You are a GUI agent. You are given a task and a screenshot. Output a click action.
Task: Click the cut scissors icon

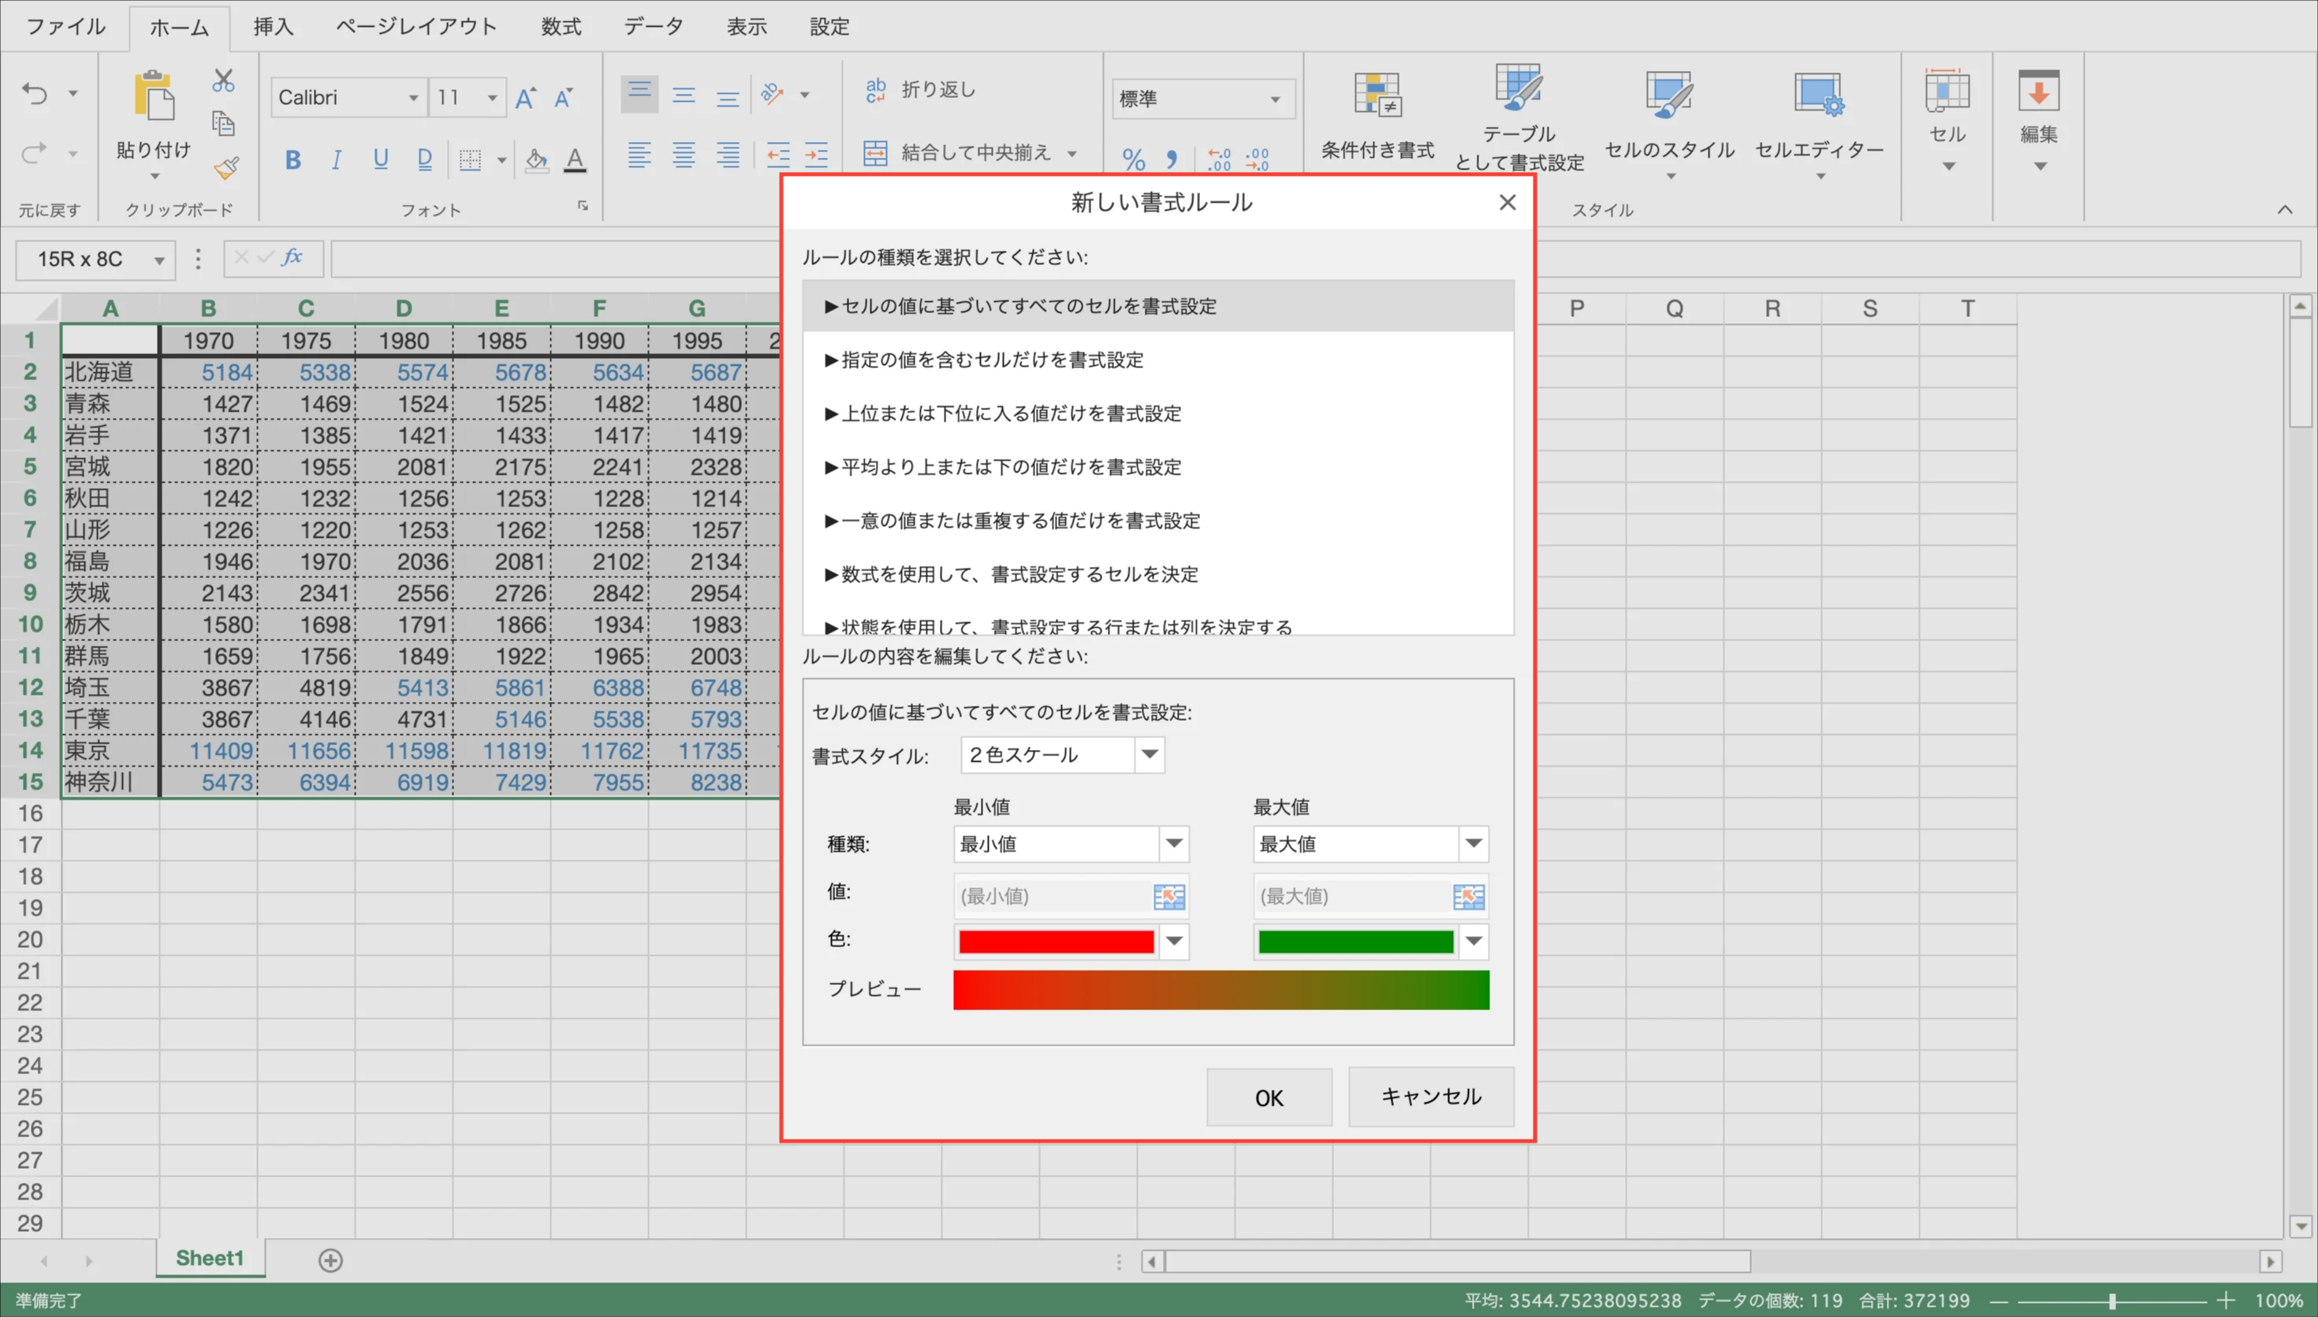pos(223,81)
